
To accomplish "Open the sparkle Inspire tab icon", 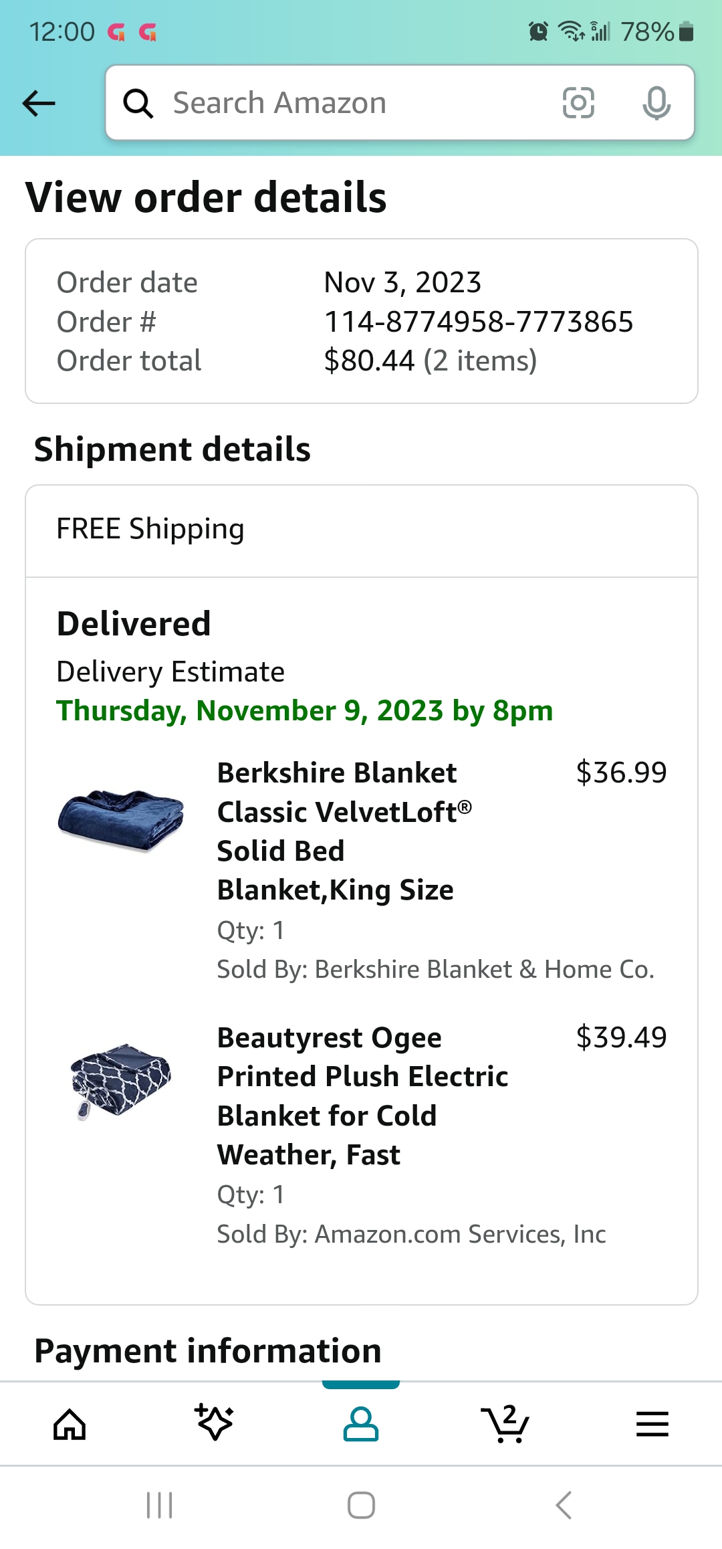I will coord(215,1422).
